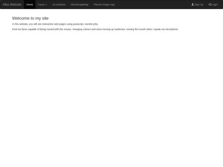This screenshot has height=167, width=223.
Task: Click the user icon beside Sign Up
Action: click(x=192, y=5)
